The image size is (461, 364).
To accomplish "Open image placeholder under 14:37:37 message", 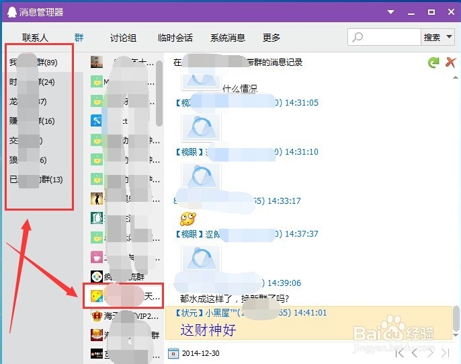I will point(201,258).
